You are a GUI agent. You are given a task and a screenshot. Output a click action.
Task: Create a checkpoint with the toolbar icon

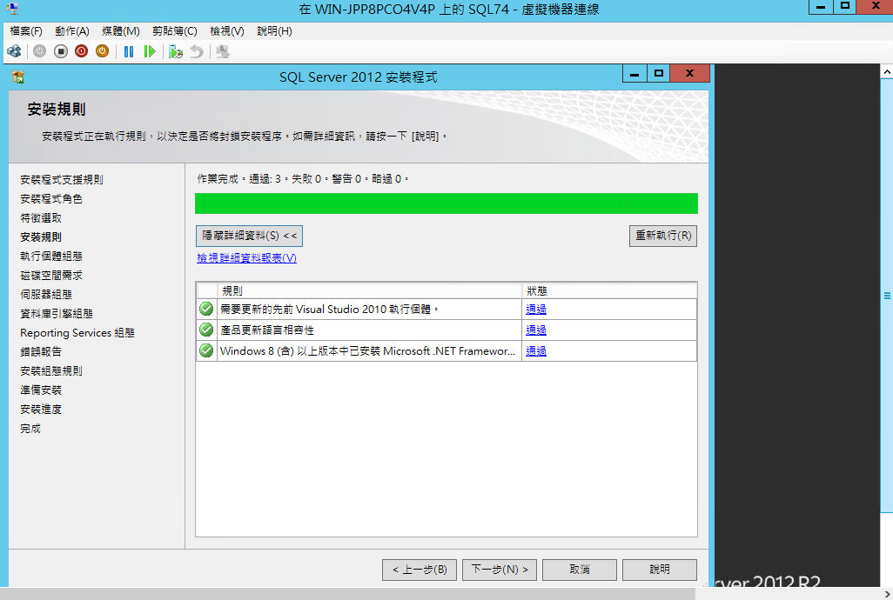tap(176, 52)
